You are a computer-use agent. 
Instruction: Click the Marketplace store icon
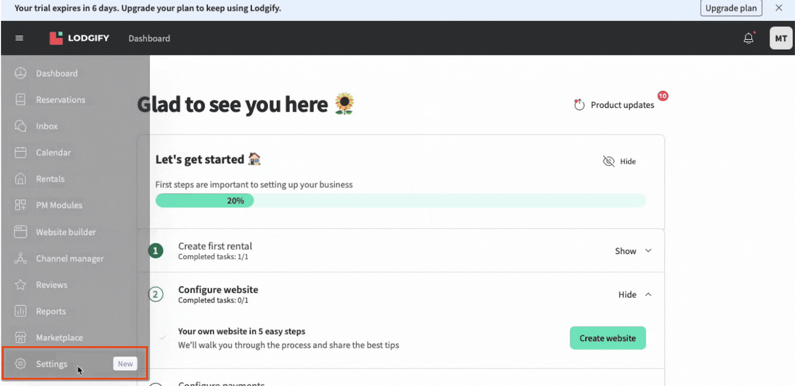(20, 338)
